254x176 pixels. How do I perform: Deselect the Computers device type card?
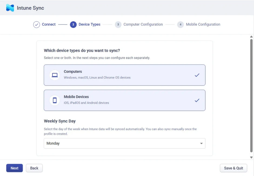pyautogui.click(x=124, y=75)
